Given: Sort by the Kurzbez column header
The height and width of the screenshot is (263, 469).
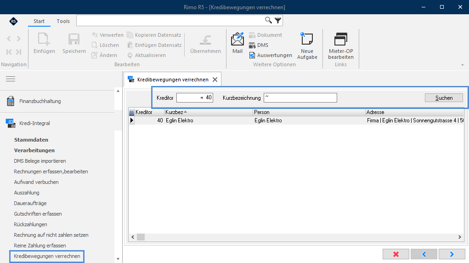Looking at the screenshot, I should pyautogui.click(x=209, y=112).
